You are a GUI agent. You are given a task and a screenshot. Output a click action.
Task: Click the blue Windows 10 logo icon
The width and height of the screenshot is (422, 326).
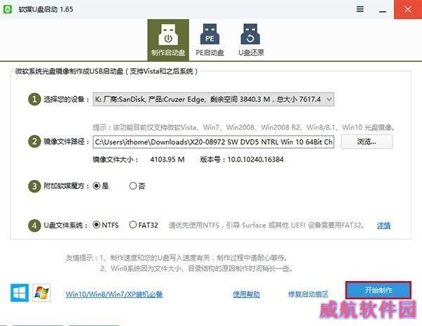tap(20, 293)
